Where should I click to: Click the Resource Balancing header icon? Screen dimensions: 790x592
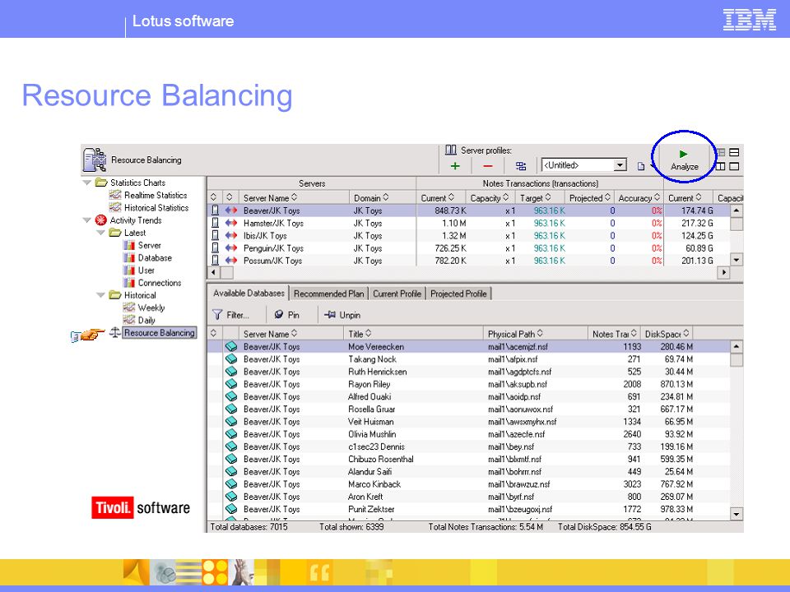(95, 160)
